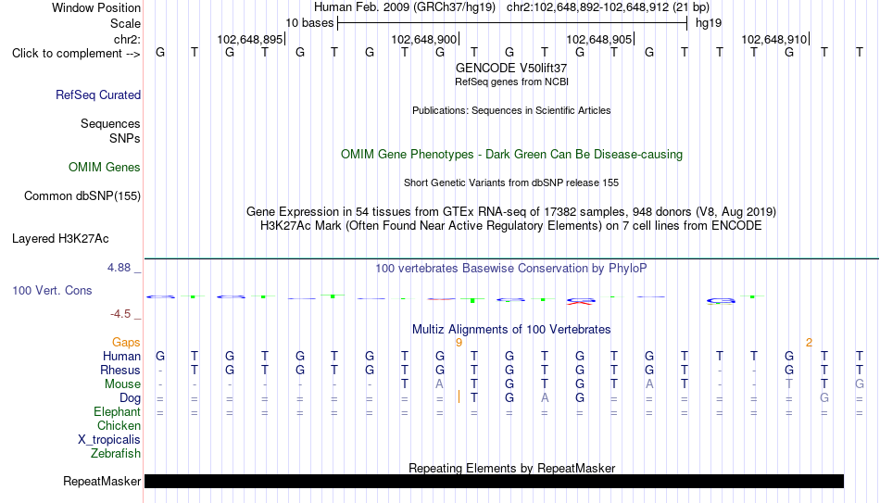Click 'Publications: Sequences in Scientific Articles' title
880x503 pixels.
[x=511, y=110]
